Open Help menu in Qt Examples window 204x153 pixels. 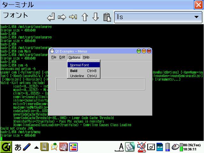[x=86, y=57]
